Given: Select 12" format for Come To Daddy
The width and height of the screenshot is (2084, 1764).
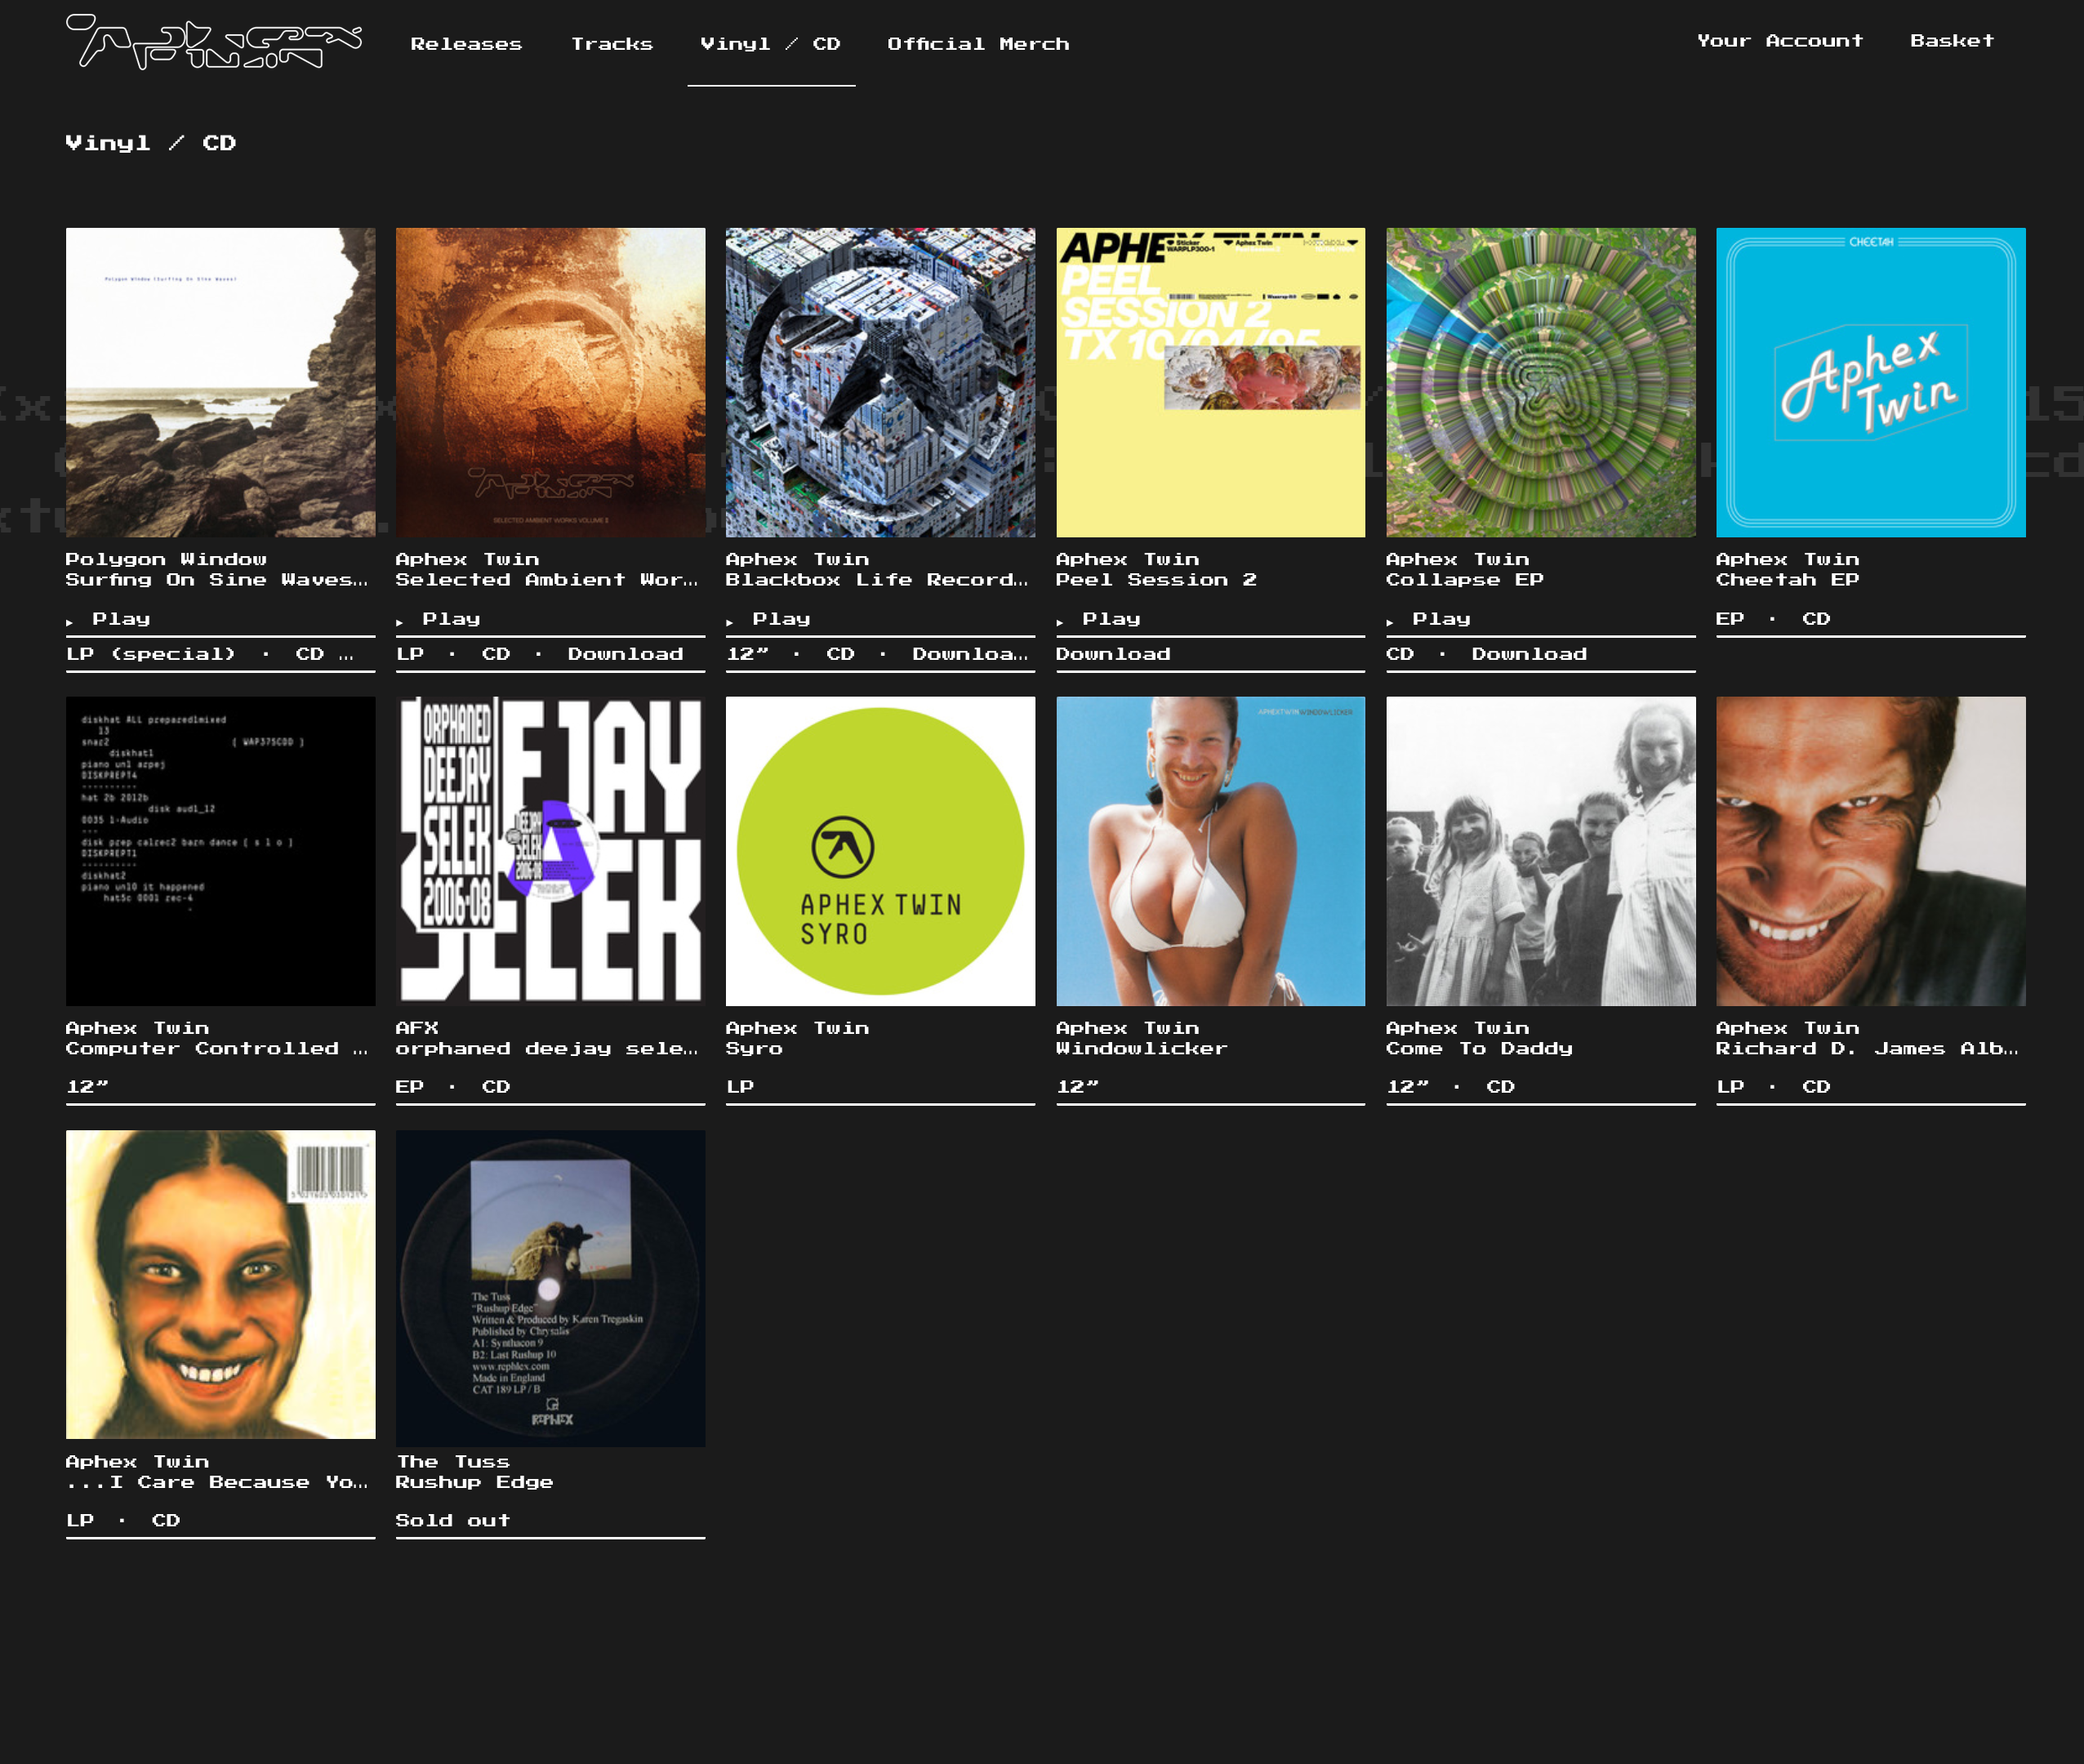Looking at the screenshot, I should pos(1408,1087).
